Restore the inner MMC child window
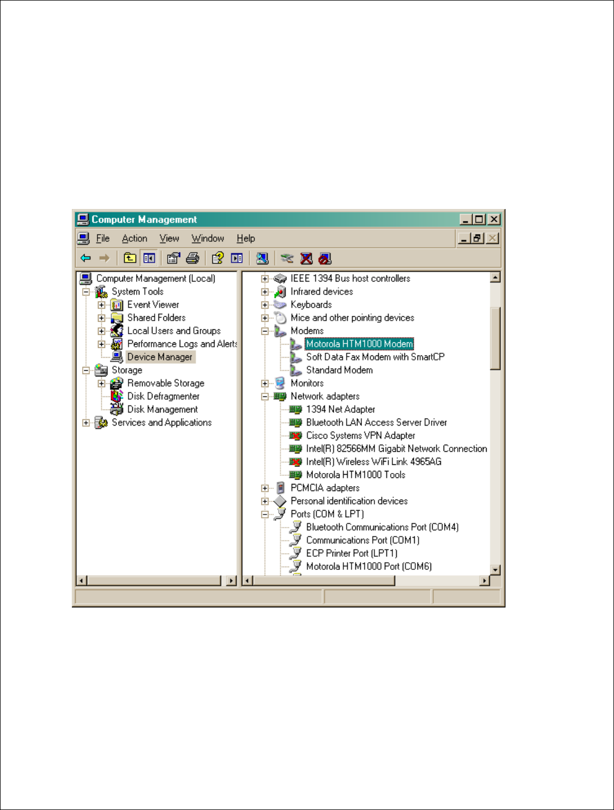This screenshot has height=810, width=614. pos(478,238)
